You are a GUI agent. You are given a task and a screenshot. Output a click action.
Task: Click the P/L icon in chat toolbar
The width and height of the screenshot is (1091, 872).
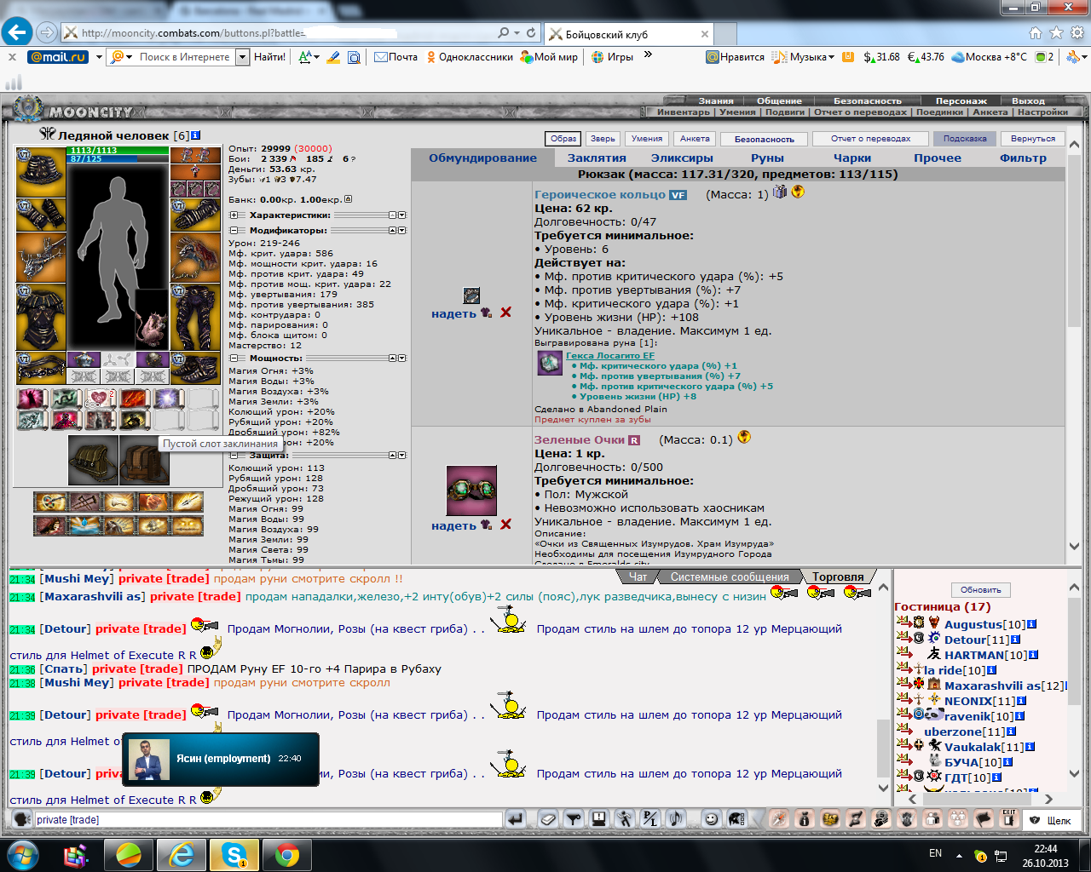(x=650, y=819)
